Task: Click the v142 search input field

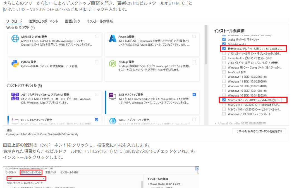Action: point(24,178)
